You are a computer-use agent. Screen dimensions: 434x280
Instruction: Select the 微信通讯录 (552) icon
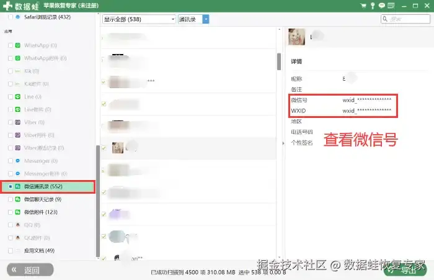click(x=18, y=186)
